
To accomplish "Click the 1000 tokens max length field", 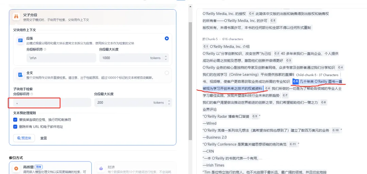I will [134, 58].
